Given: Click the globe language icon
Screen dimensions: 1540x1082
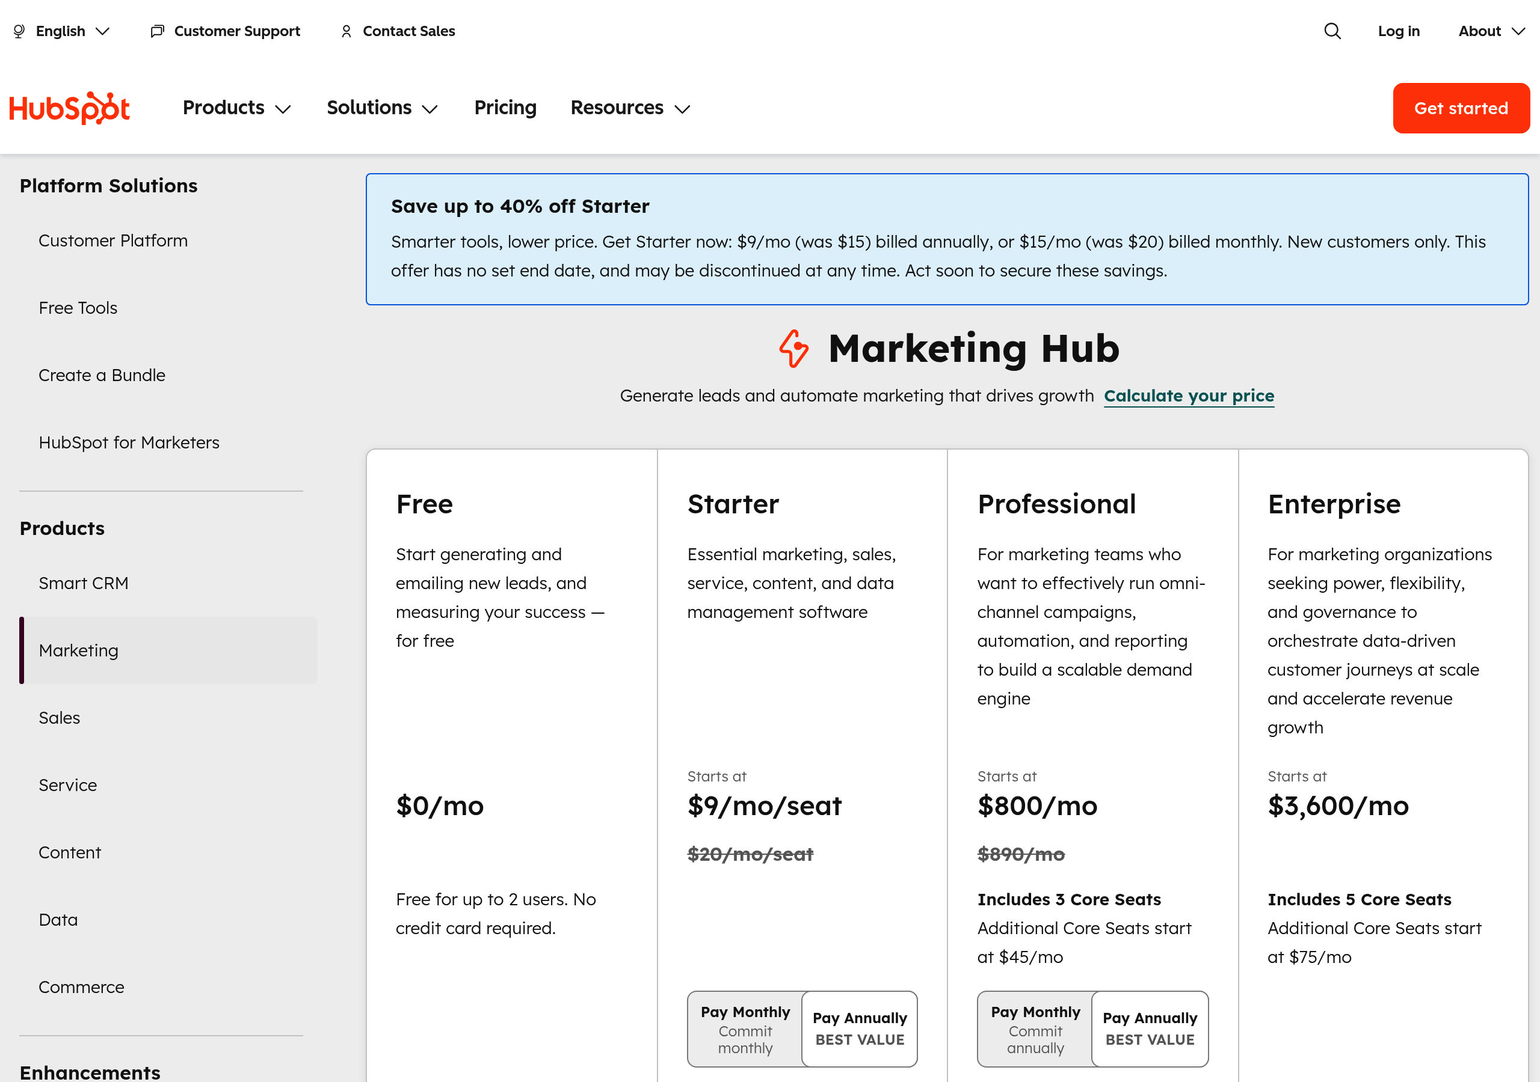Looking at the screenshot, I should pos(18,31).
